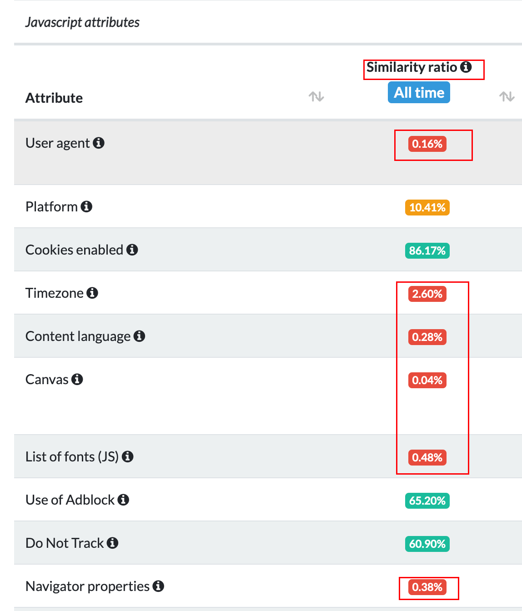Sort the table by Attribute column arrows
The image size is (522, 611).
pyautogui.click(x=316, y=96)
